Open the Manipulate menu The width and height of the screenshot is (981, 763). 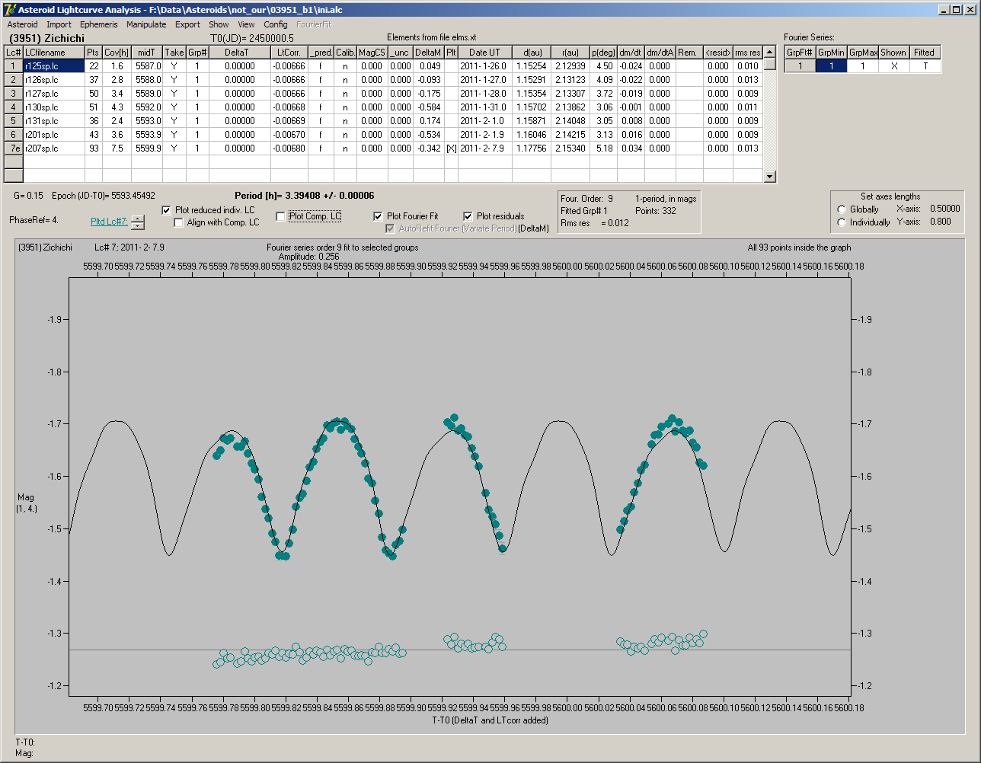[146, 24]
